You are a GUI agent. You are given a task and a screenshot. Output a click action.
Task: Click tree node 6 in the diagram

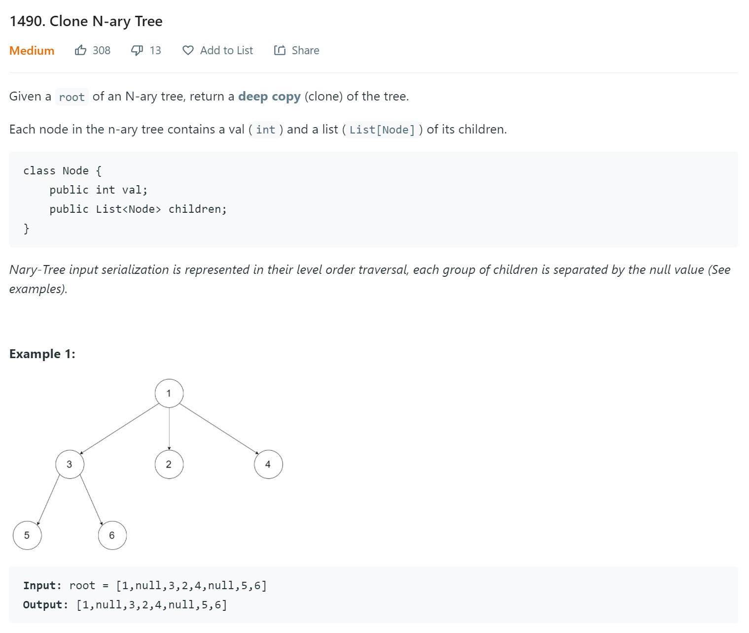coord(112,535)
